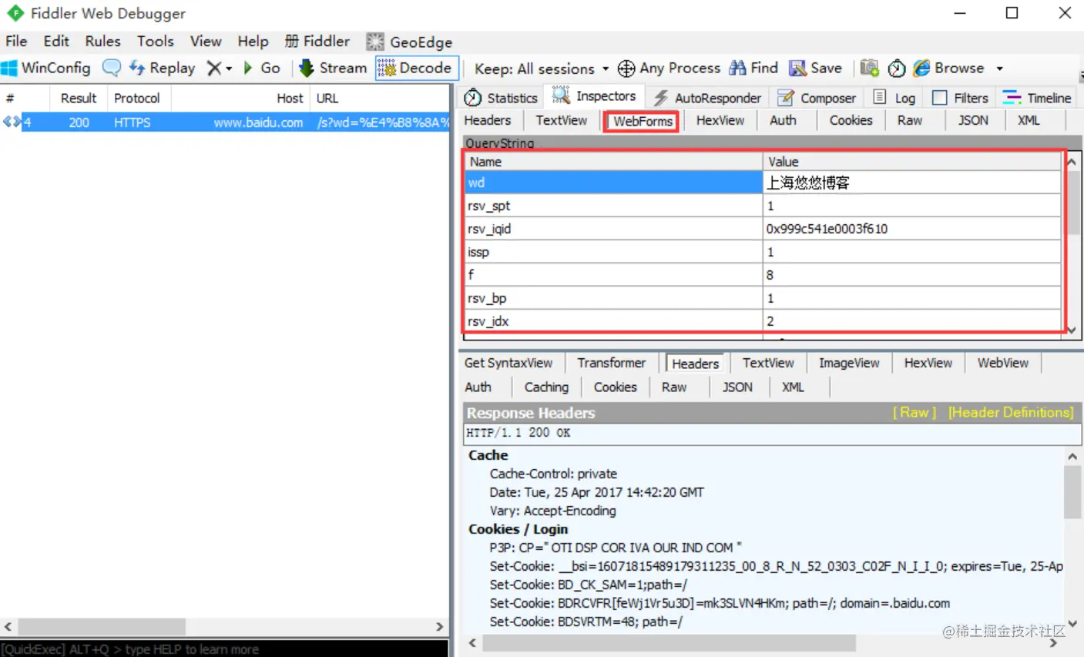Click the rsv_bp parameter name
The image size is (1084, 657).
tap(487, 298)
